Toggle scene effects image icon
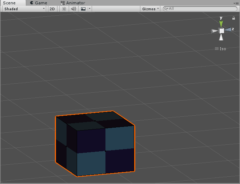 pyautogui.click(x=83, y=9)
